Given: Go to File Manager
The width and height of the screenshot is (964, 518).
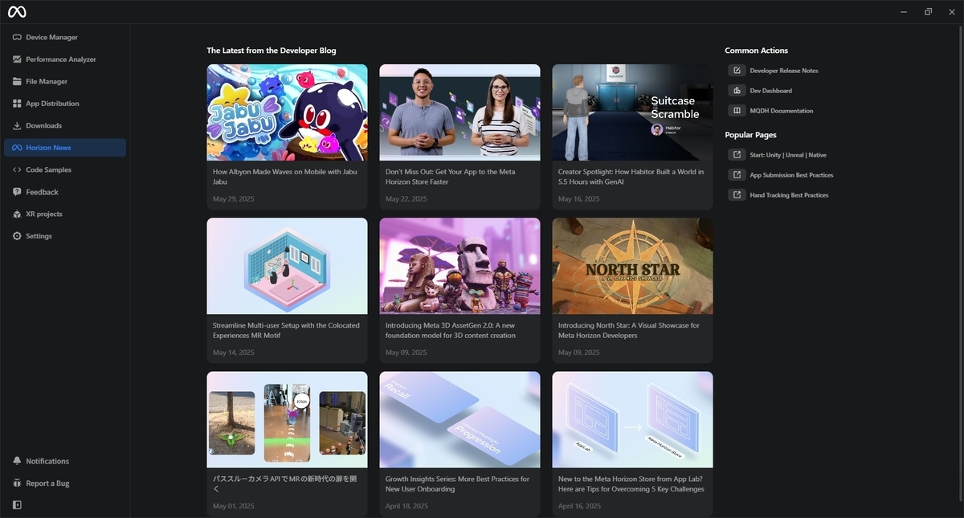Looking at the screenshot, I should point(65,82).
